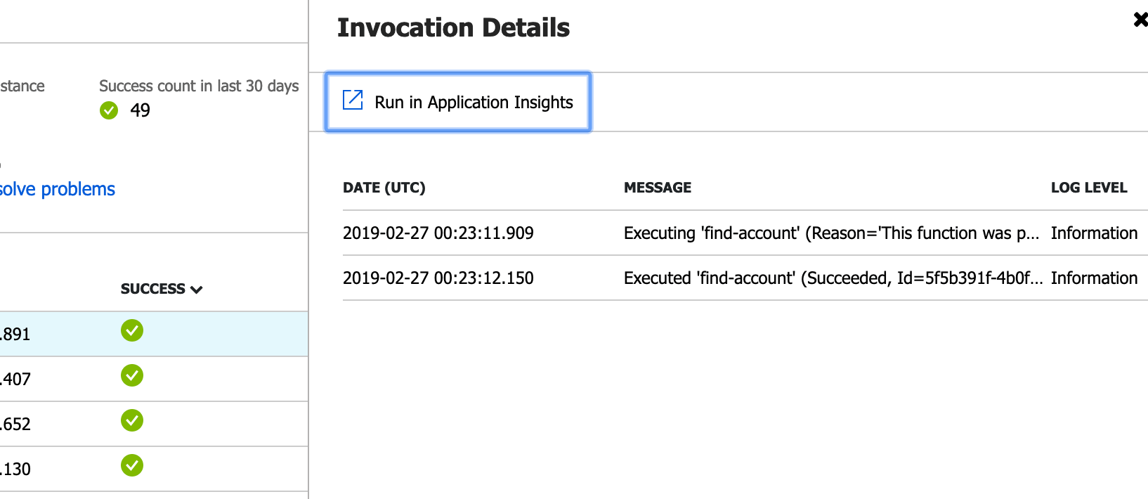Select the log row dated 2019-02-27 00:23:12.150

tap(745, 278)
